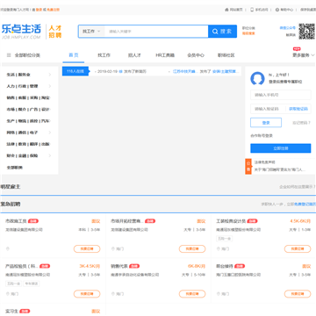Screen dimensions: 316x316
Task: Click the red badge next to 市政施工员
Action: 33,221
